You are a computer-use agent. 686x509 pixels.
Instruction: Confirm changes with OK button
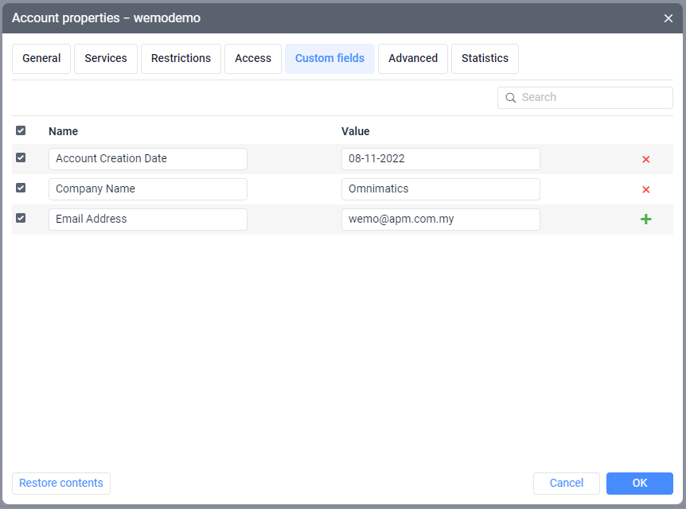[x=639, y=484]
